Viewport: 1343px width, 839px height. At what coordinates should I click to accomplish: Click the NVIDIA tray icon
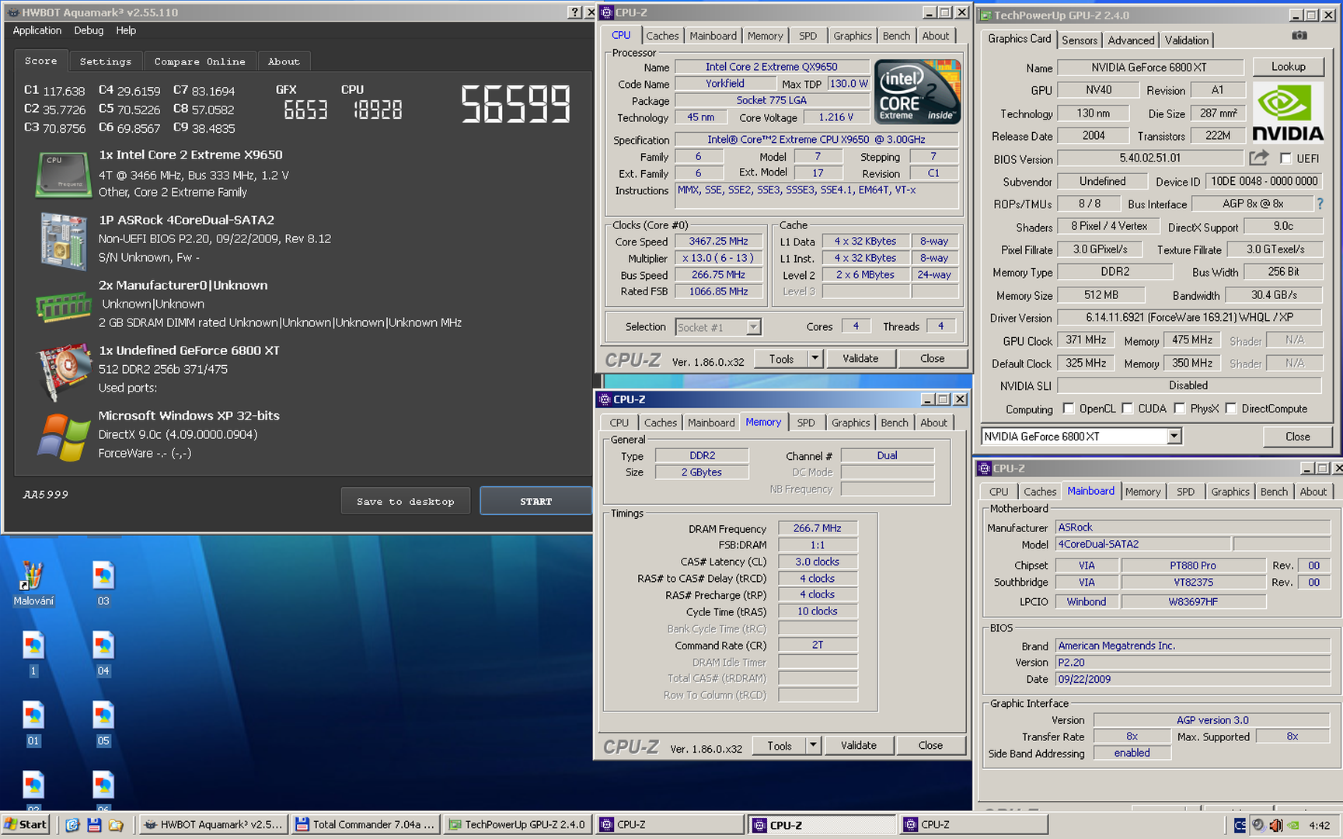pos(1292,825)
